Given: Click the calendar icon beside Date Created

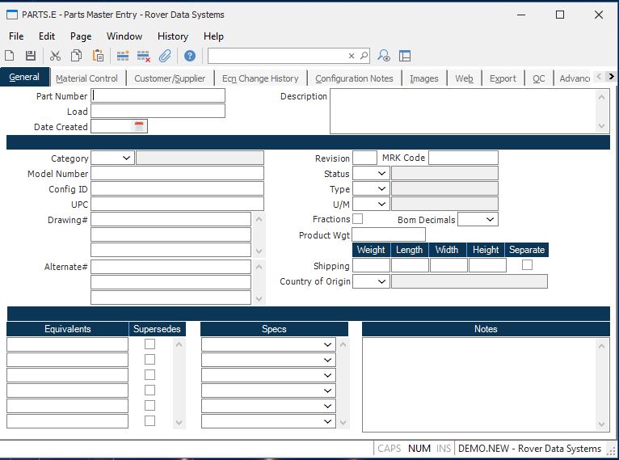Looking at the screenshot, I should [x=139, y=126].
